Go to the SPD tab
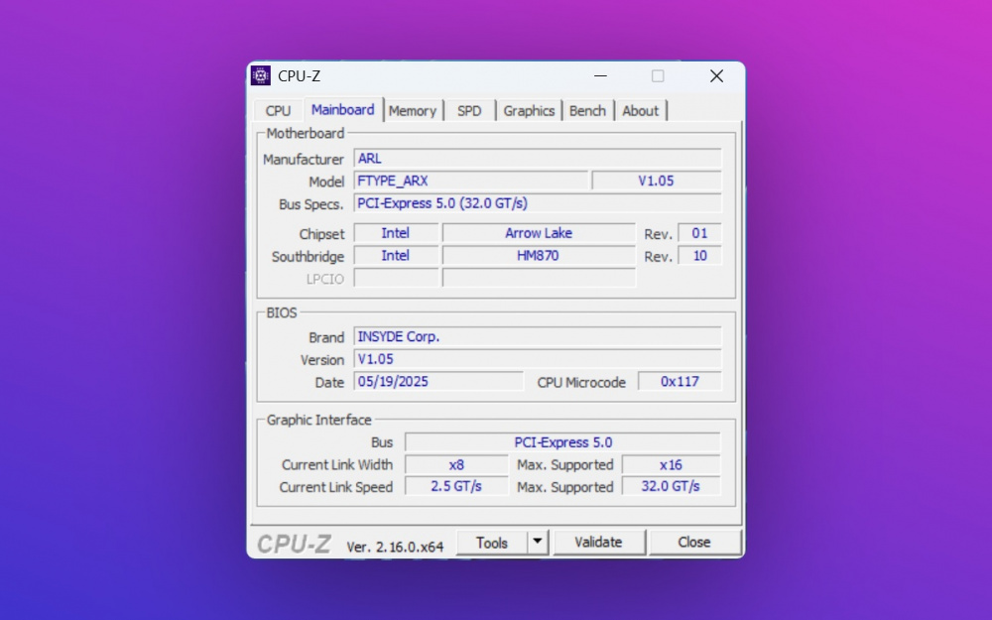Screen dimensions: 992x620 [469, 111]
